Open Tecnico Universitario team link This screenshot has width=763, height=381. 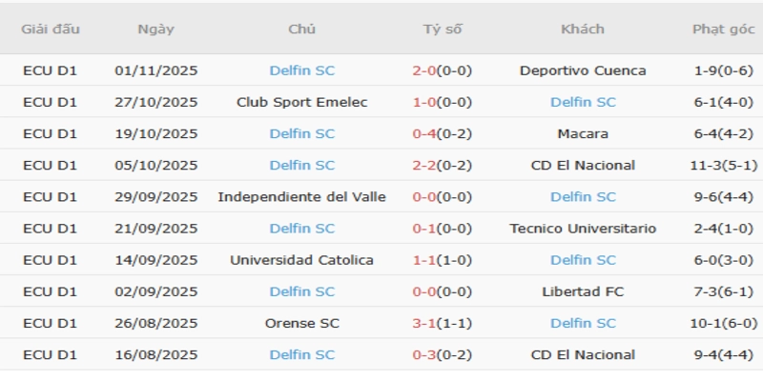tap(583, 229)
